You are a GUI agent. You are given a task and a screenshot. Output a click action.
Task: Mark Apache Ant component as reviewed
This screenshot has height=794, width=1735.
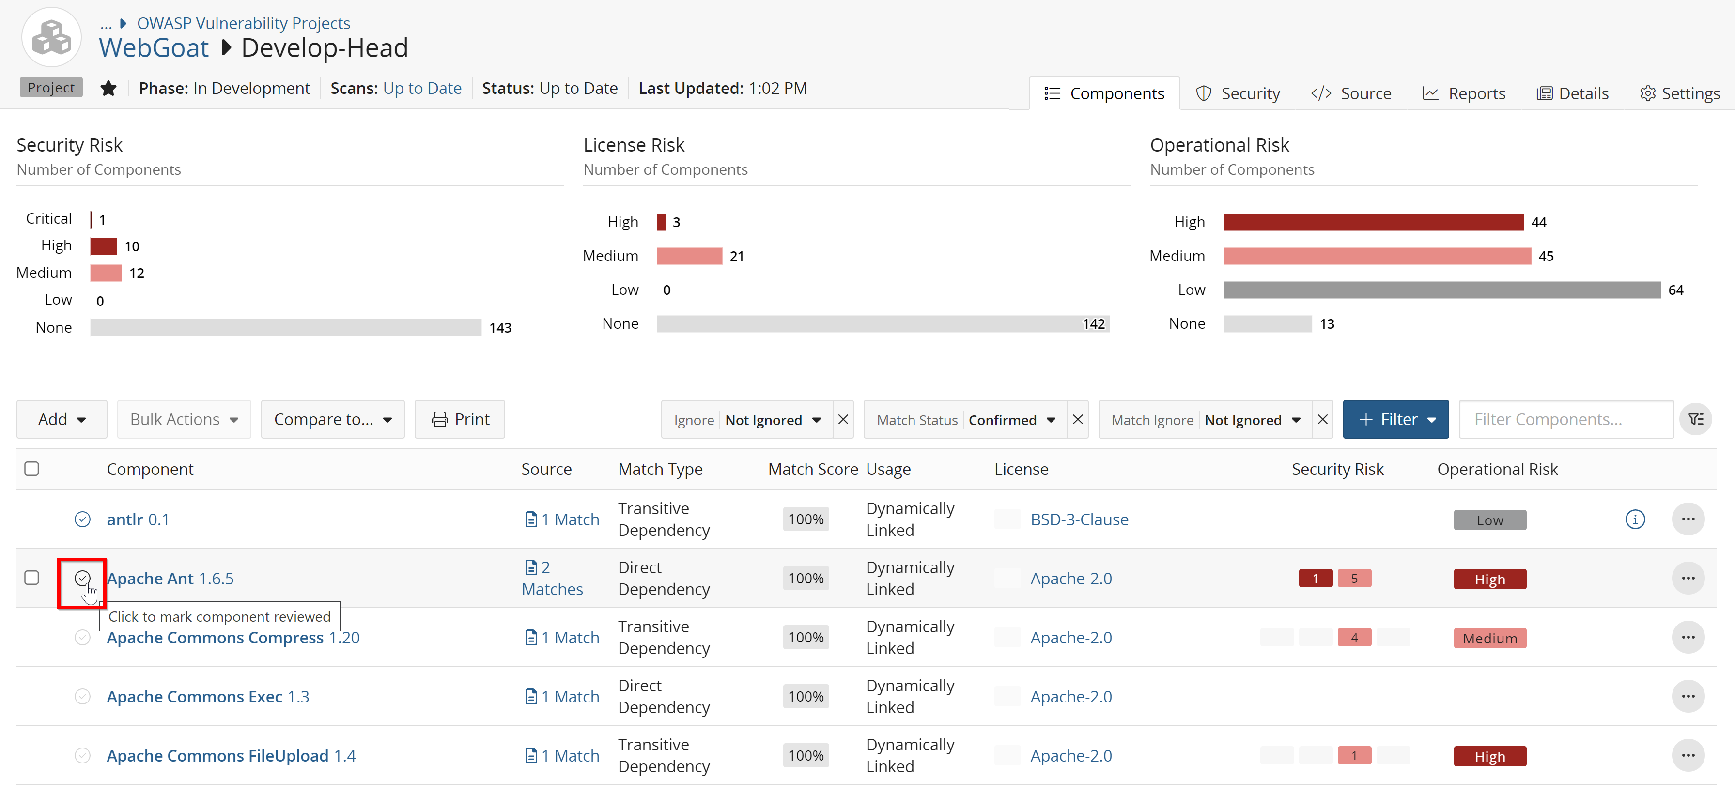(82, 579)
